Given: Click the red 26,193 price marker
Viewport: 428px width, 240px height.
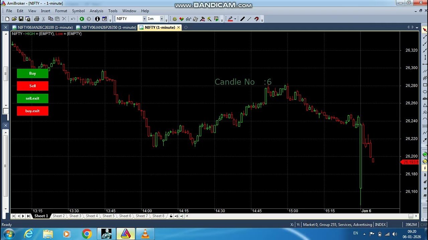Looking at the screenshot, I should tap(410, 162).
